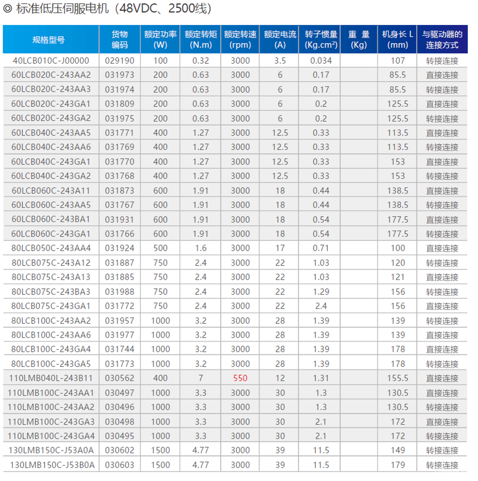Screen dimensions: 478x481
Task: Select model 40LCB010C-J00000 in the table
Action: tap(51, 61)
